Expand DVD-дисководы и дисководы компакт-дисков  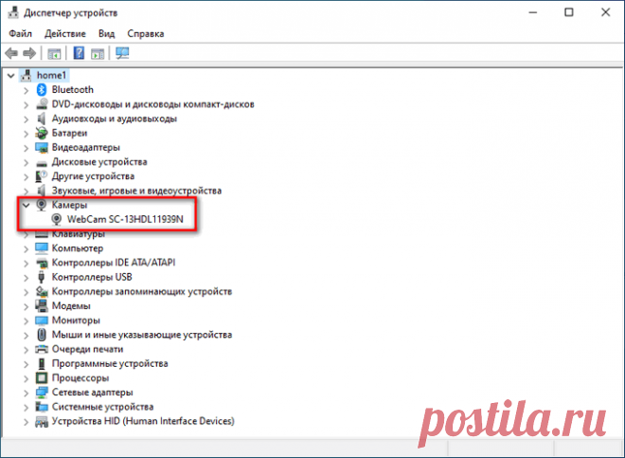(x=27, y=104)
